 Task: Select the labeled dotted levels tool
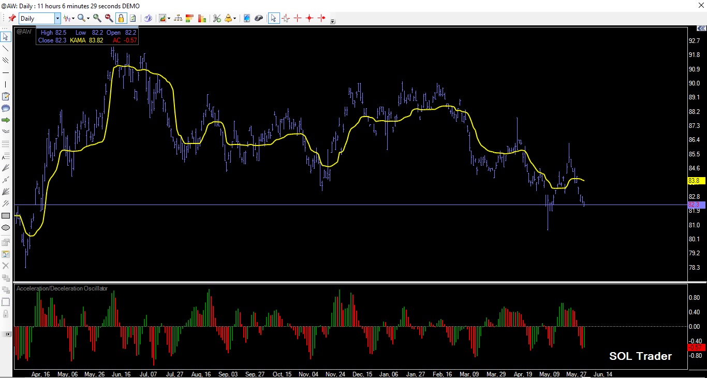6,156
